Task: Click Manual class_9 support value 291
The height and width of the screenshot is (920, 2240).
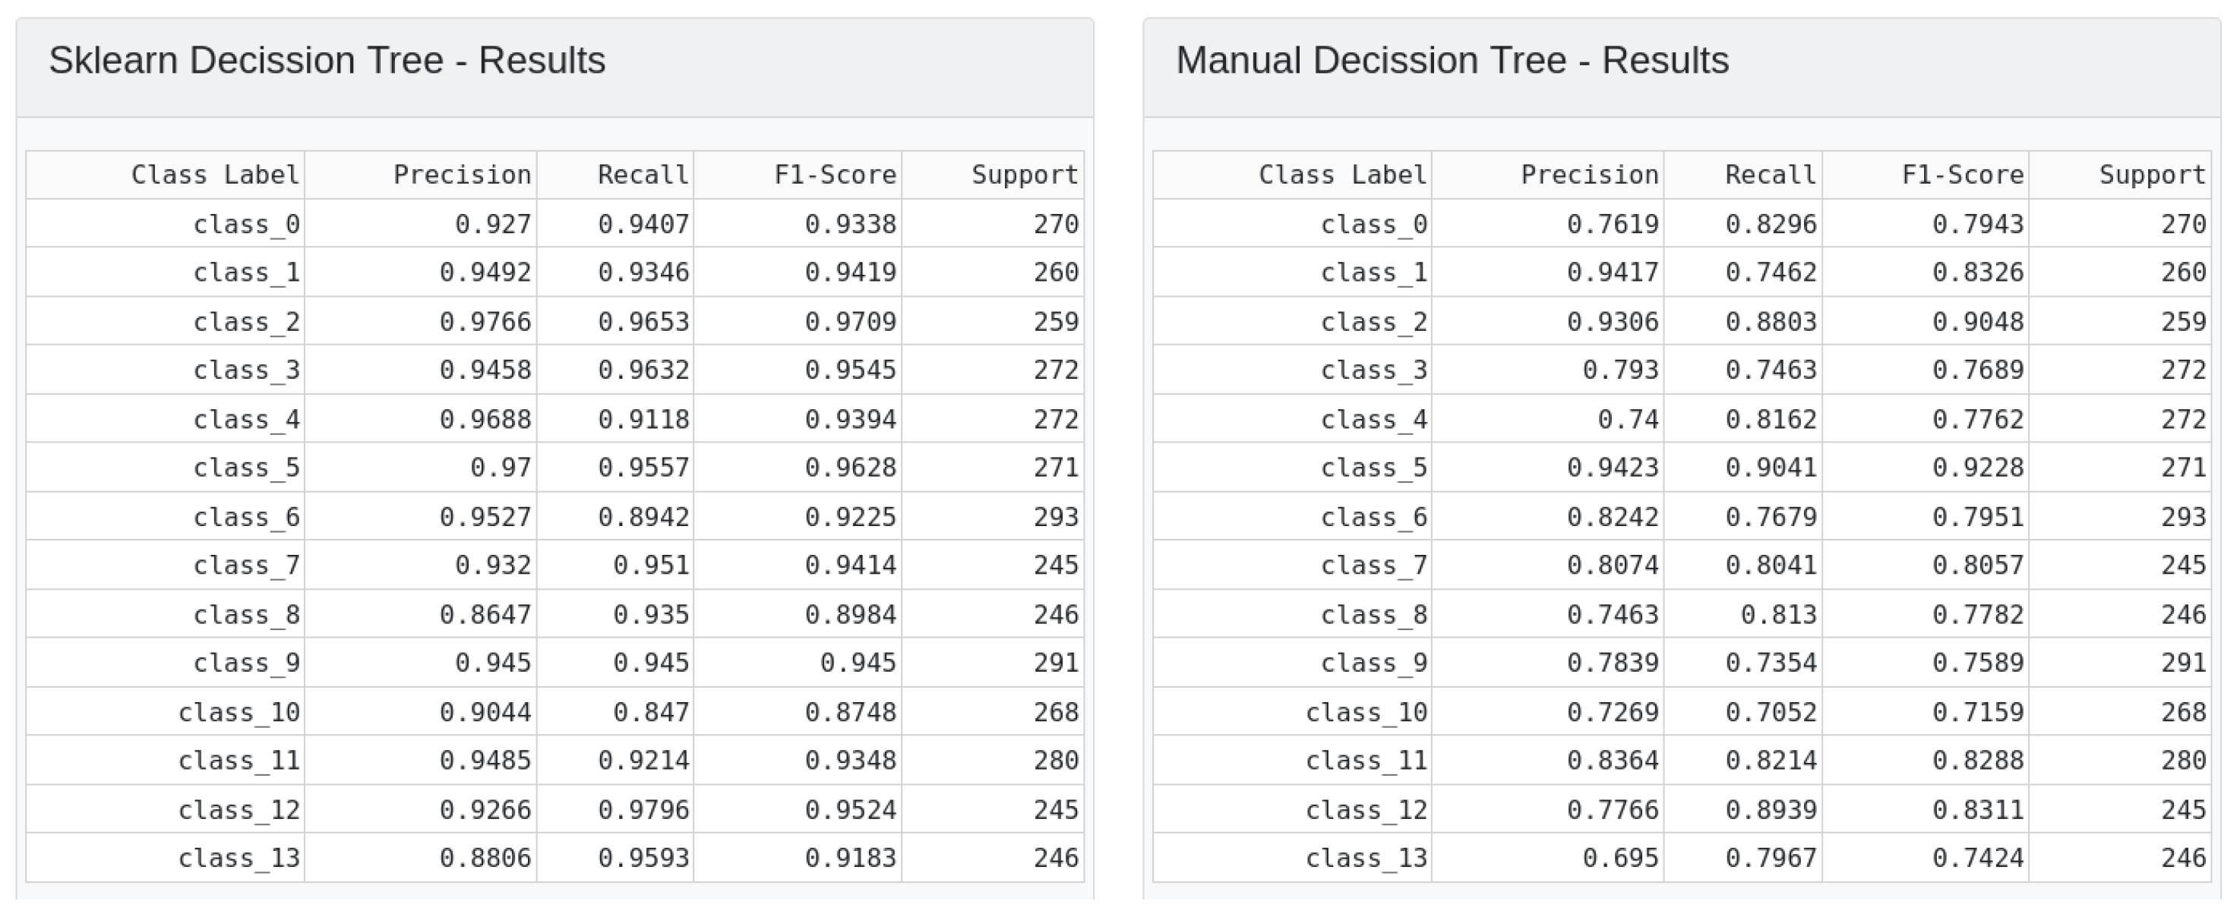Action: tap(2182, 663)
